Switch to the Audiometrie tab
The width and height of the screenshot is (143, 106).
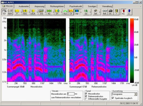click(24, 6)
